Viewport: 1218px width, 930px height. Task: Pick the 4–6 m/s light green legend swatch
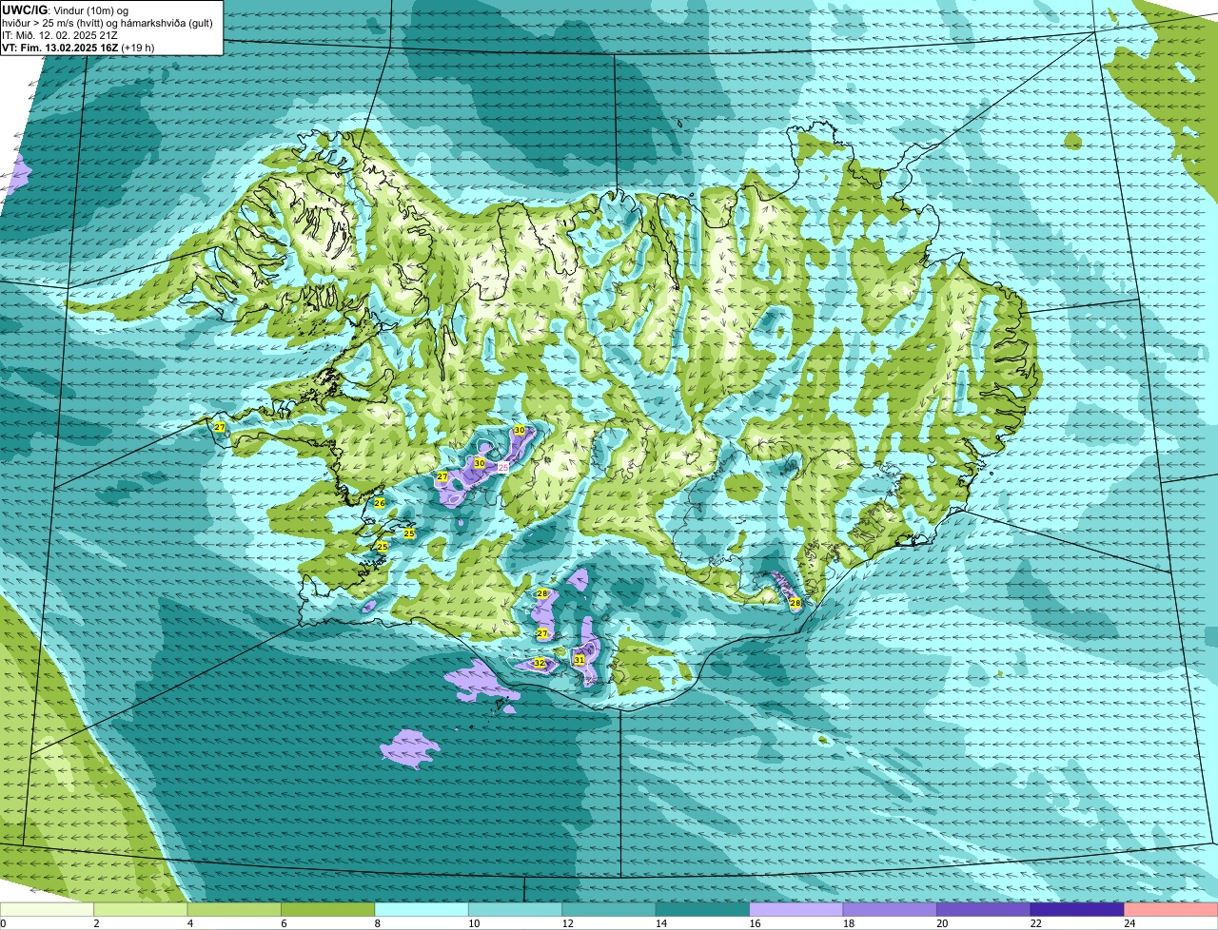coord(235,909)
